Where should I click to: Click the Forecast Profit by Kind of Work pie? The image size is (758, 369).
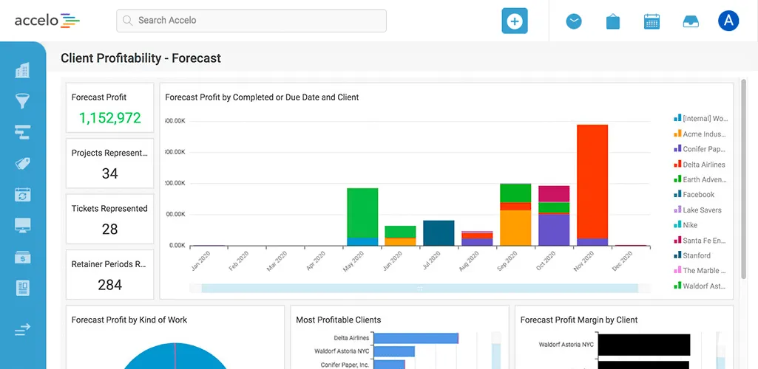click(x=175, y=356)
